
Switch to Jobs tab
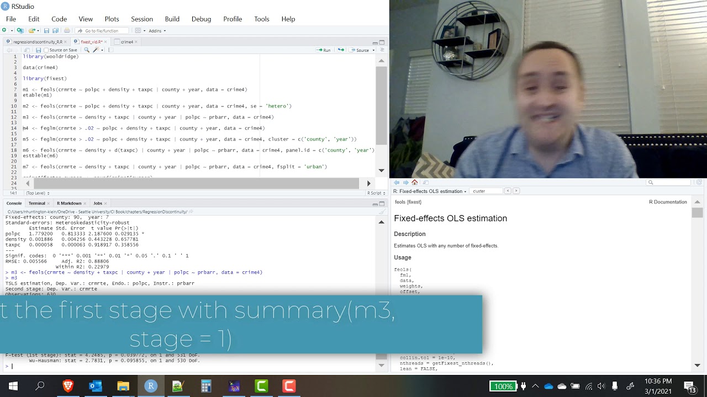(x=98, y=203)
